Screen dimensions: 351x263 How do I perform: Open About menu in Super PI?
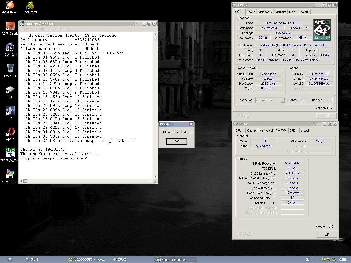pos(48,29)
